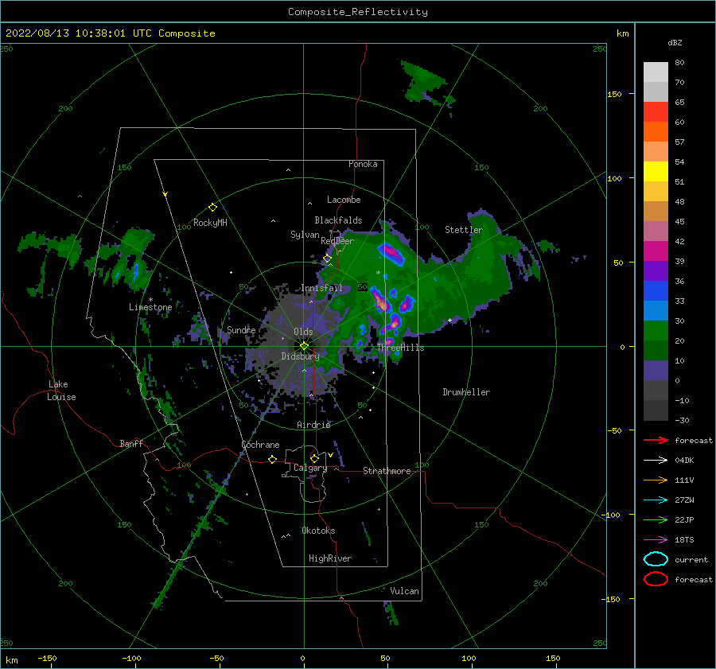Click the Vulcan label

pos(404,591)
